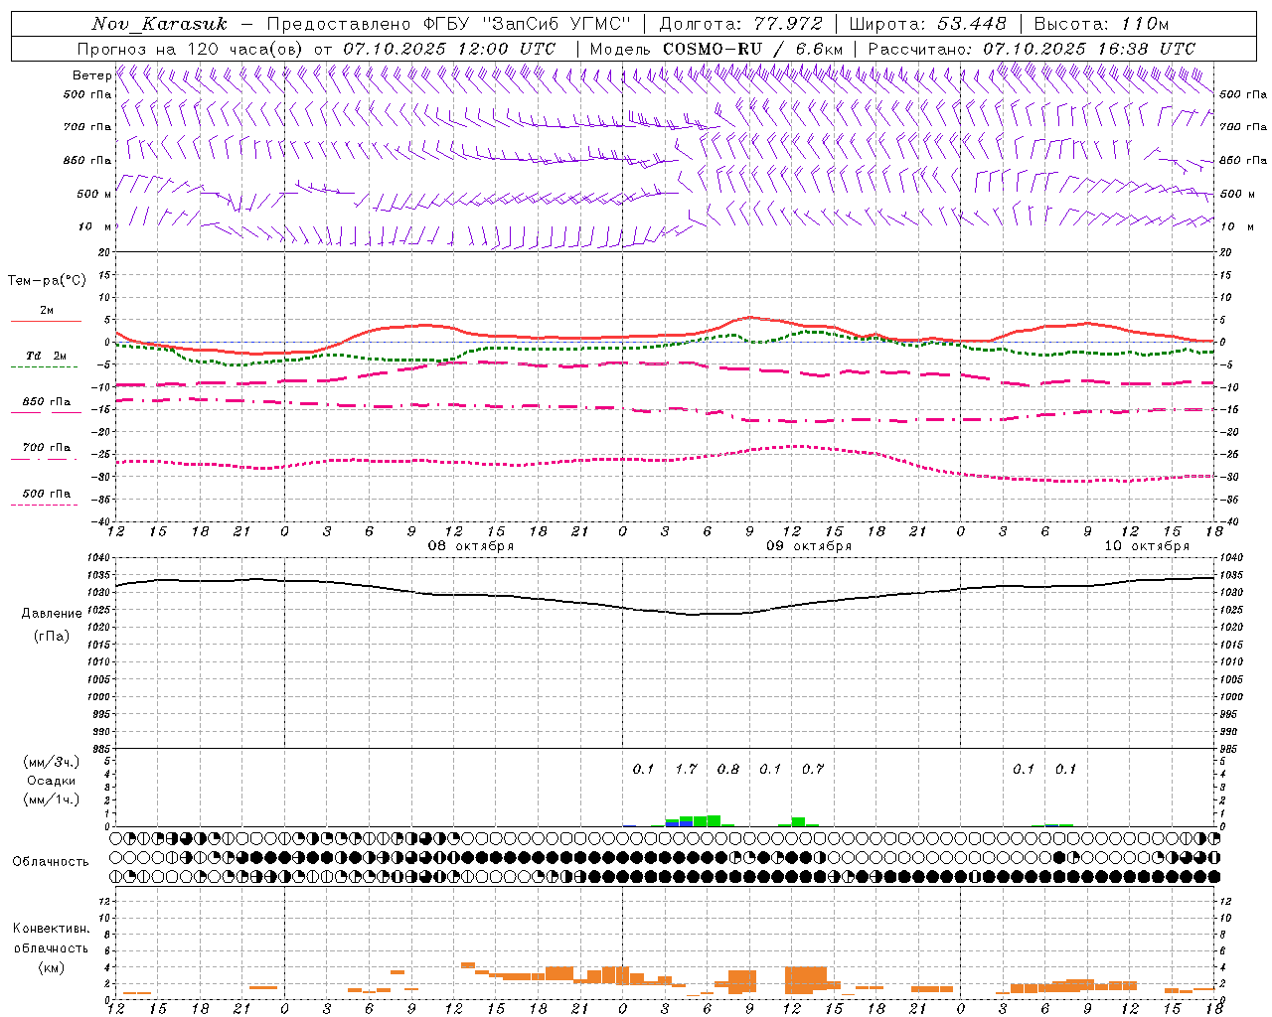Click the 'Давление' pressure panel label
The width and height of the screenshot is (1272, 1017).
coord(52,614)
